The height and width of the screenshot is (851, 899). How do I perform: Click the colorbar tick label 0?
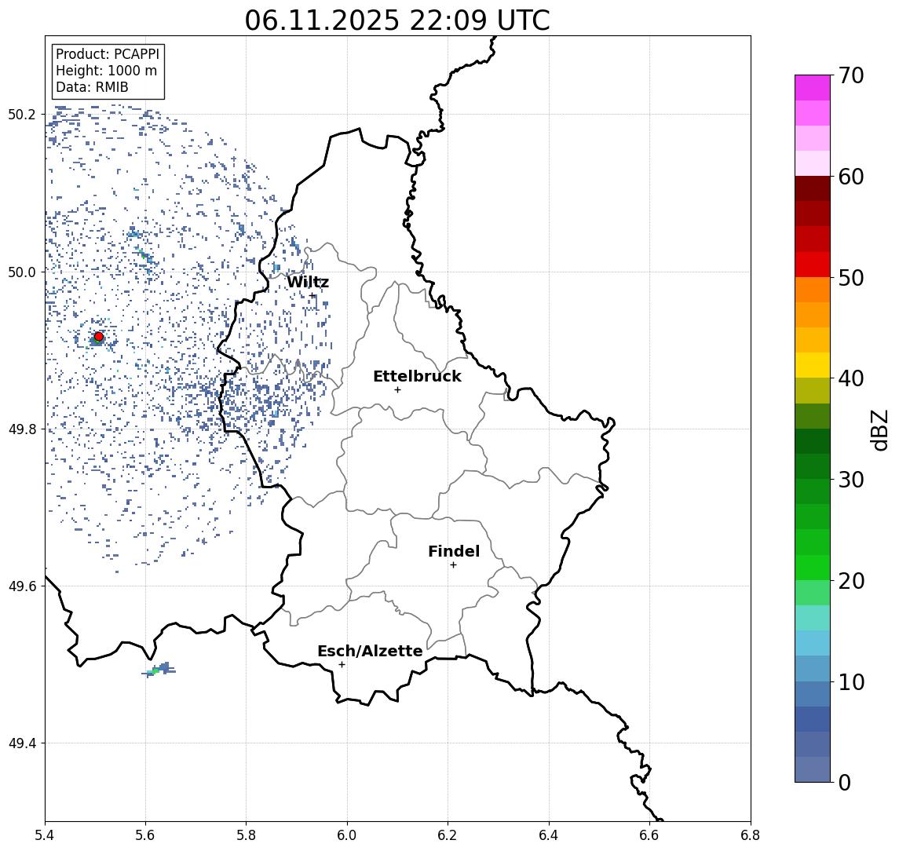pos(845,782)
